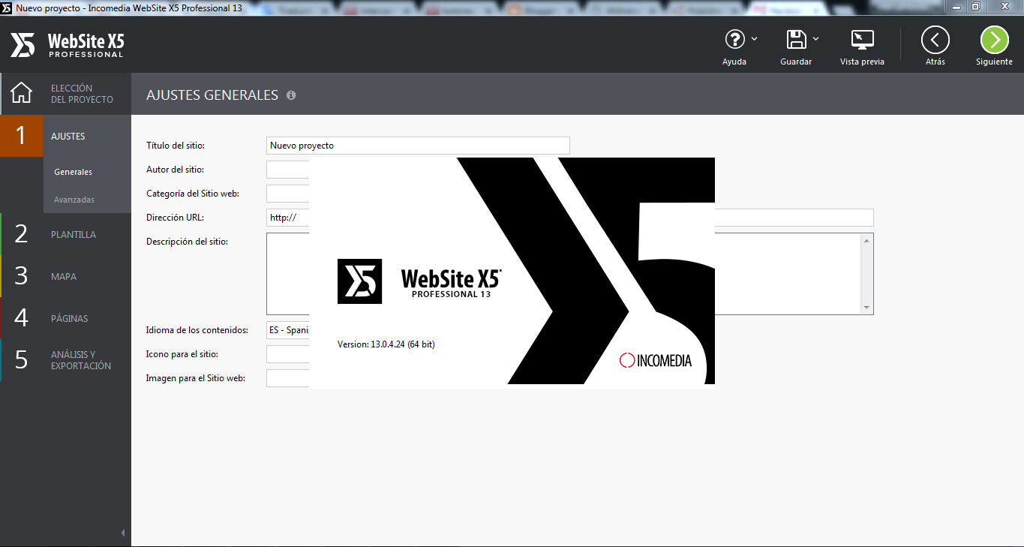
Task: Click the Categoría del Sitio web field
Action: click(288, 194)
